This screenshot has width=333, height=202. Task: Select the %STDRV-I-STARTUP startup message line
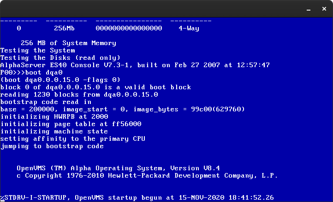[137, 198]
